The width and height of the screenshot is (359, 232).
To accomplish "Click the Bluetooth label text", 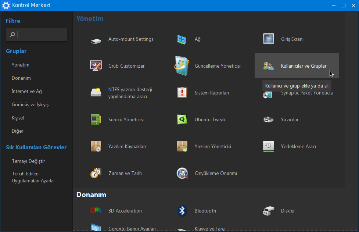I will click(205, 211).
